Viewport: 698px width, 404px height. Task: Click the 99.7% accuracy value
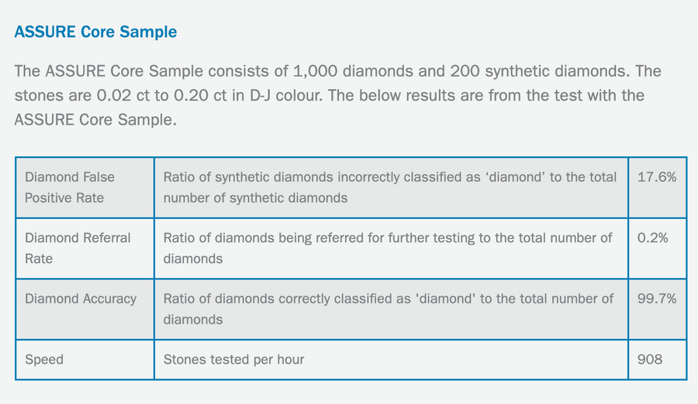(657, 299)
